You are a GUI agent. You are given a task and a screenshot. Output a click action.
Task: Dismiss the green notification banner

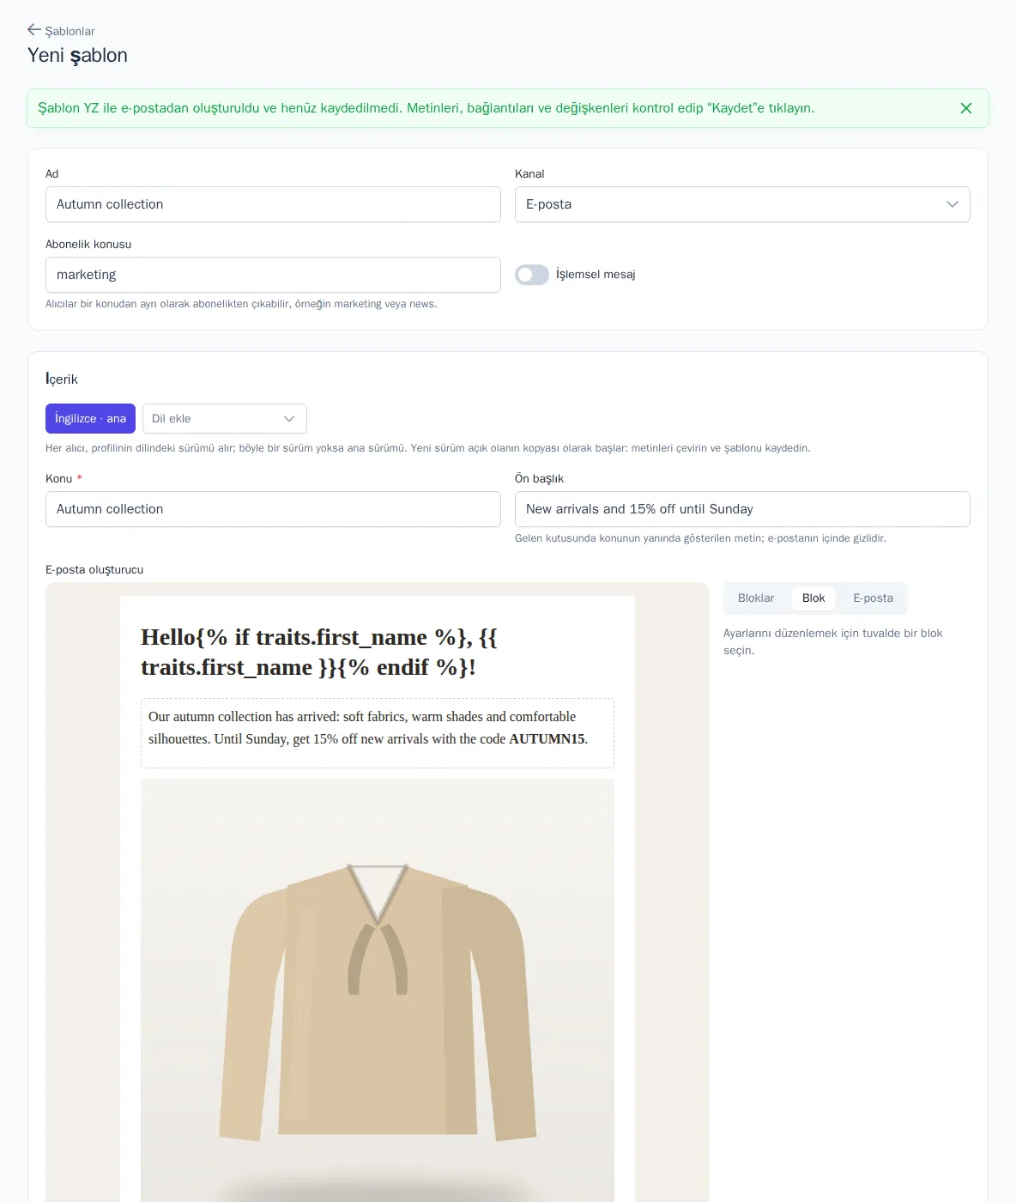pos(966,108)
